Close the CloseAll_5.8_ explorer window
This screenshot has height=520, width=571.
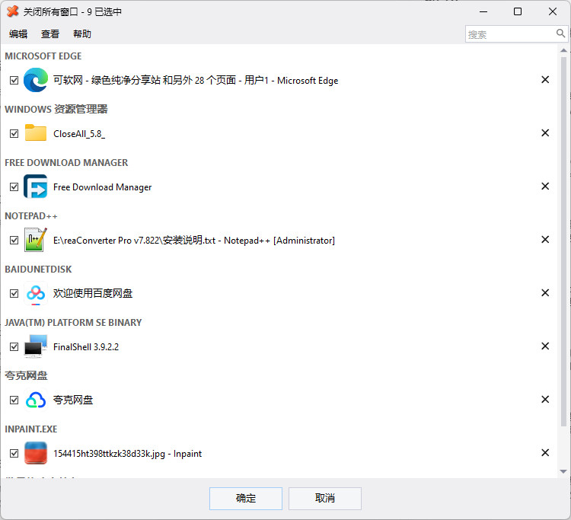click(545, 133)
